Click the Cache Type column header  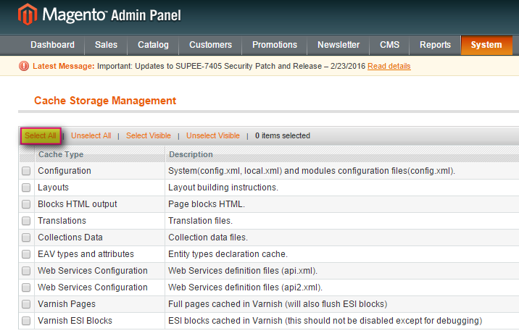coord(61,154)
